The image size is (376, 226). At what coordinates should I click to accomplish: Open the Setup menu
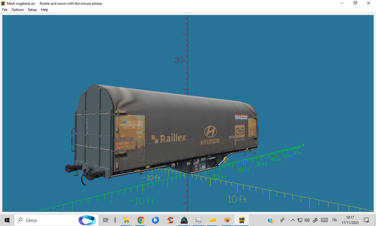click(x=32, y=10)
